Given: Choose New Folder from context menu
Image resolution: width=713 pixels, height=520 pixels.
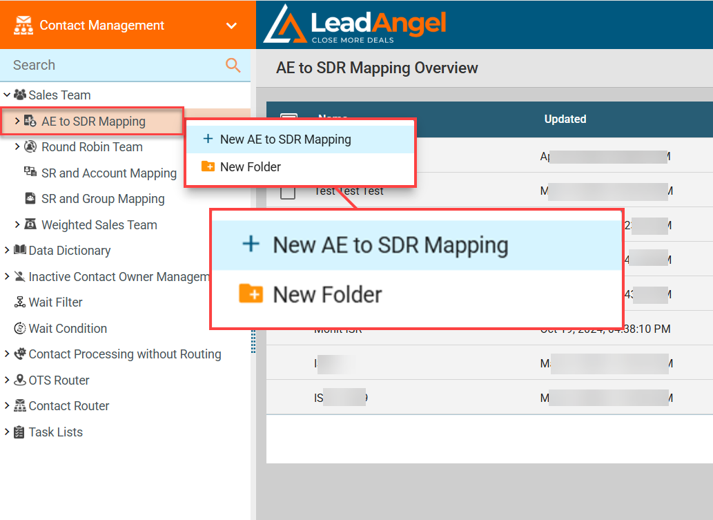Looking at the screenshot, I should coord(250,166).
